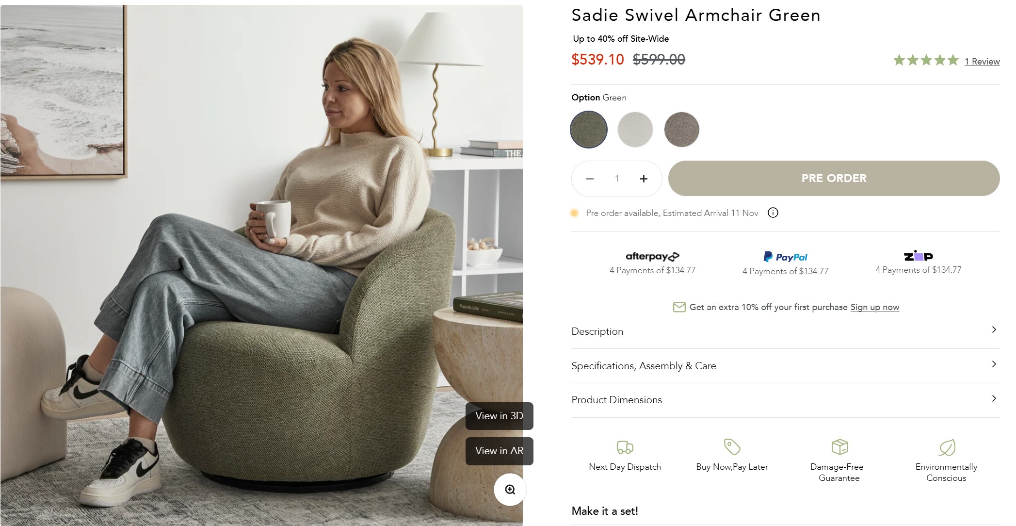Select the green fabric swatch
1016x526 pixels.
589,130
